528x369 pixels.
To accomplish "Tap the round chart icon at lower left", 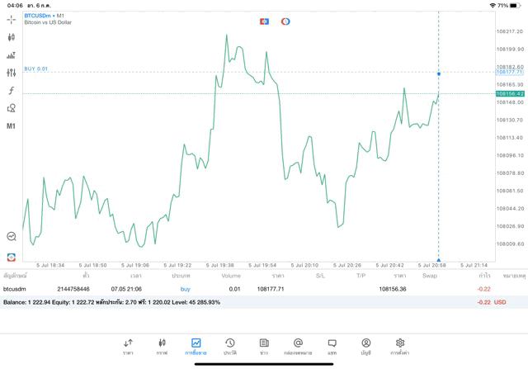I will point(12,236).
